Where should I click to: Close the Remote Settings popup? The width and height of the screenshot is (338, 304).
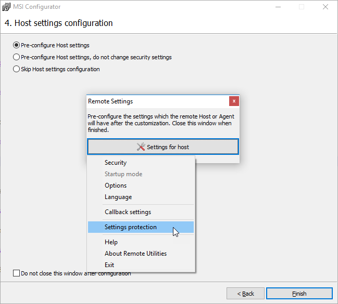(x=234, y=101)
